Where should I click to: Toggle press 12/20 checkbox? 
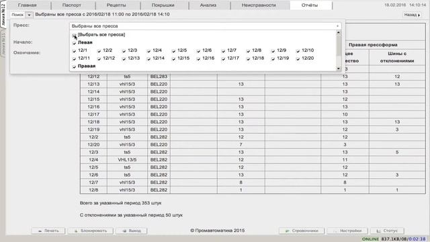298,59
